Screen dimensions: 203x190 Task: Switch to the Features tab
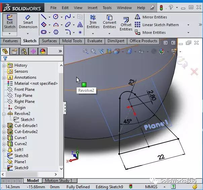tap(10, 41)
